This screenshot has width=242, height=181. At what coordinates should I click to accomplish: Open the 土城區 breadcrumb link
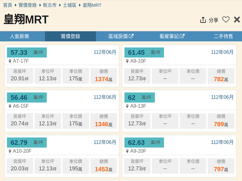coord(70,5)
